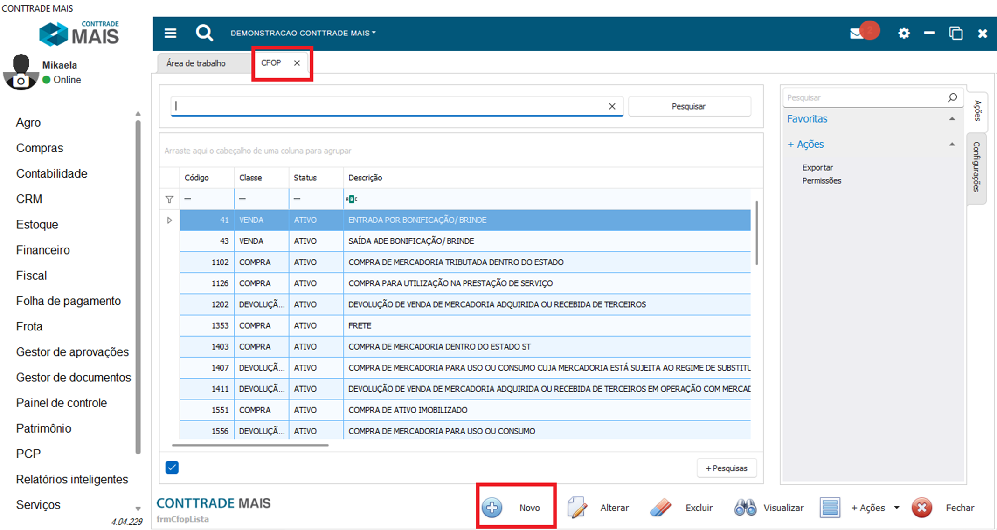Click the Visualizar binoculars icon
997x530 pixels.
[745, 508]
